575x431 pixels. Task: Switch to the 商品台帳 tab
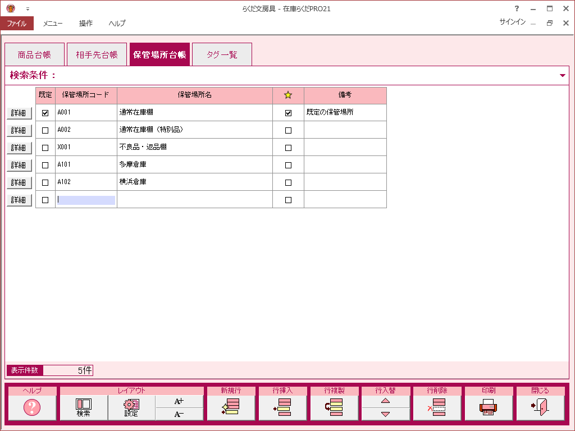34,55
